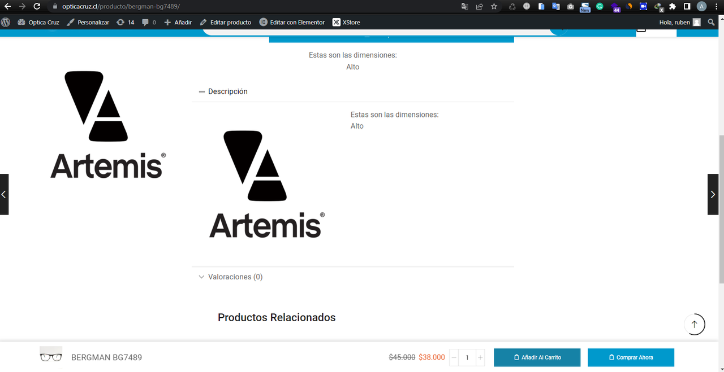Click the Artemis logo inside Descripción
Image resolution: width=724 pixels, height=372 pixels.
tap(267, 184)
